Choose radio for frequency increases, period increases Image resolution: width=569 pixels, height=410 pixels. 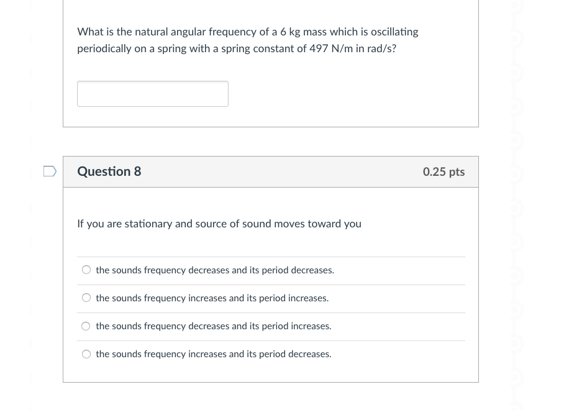[86, 298]
